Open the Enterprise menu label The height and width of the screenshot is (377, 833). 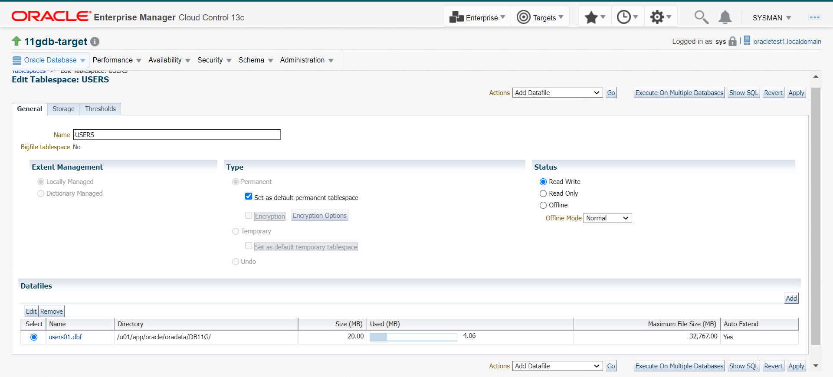coord(482,18)
